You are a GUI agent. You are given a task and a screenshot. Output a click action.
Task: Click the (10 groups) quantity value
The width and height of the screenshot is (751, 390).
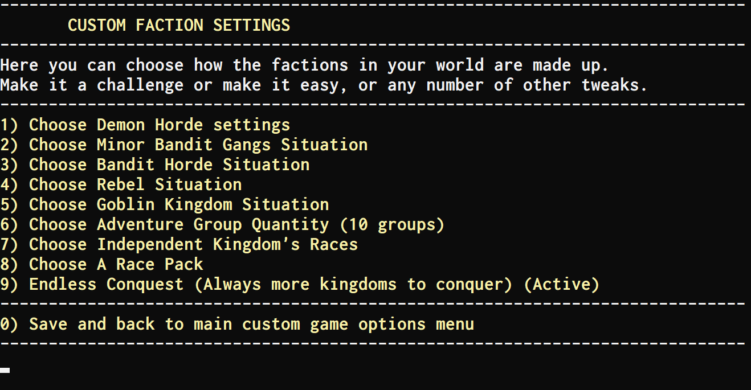point(392,224)
